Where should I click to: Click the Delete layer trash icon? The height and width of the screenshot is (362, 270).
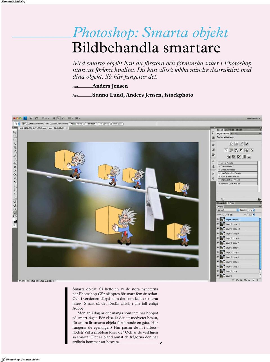tap(257, 280)
